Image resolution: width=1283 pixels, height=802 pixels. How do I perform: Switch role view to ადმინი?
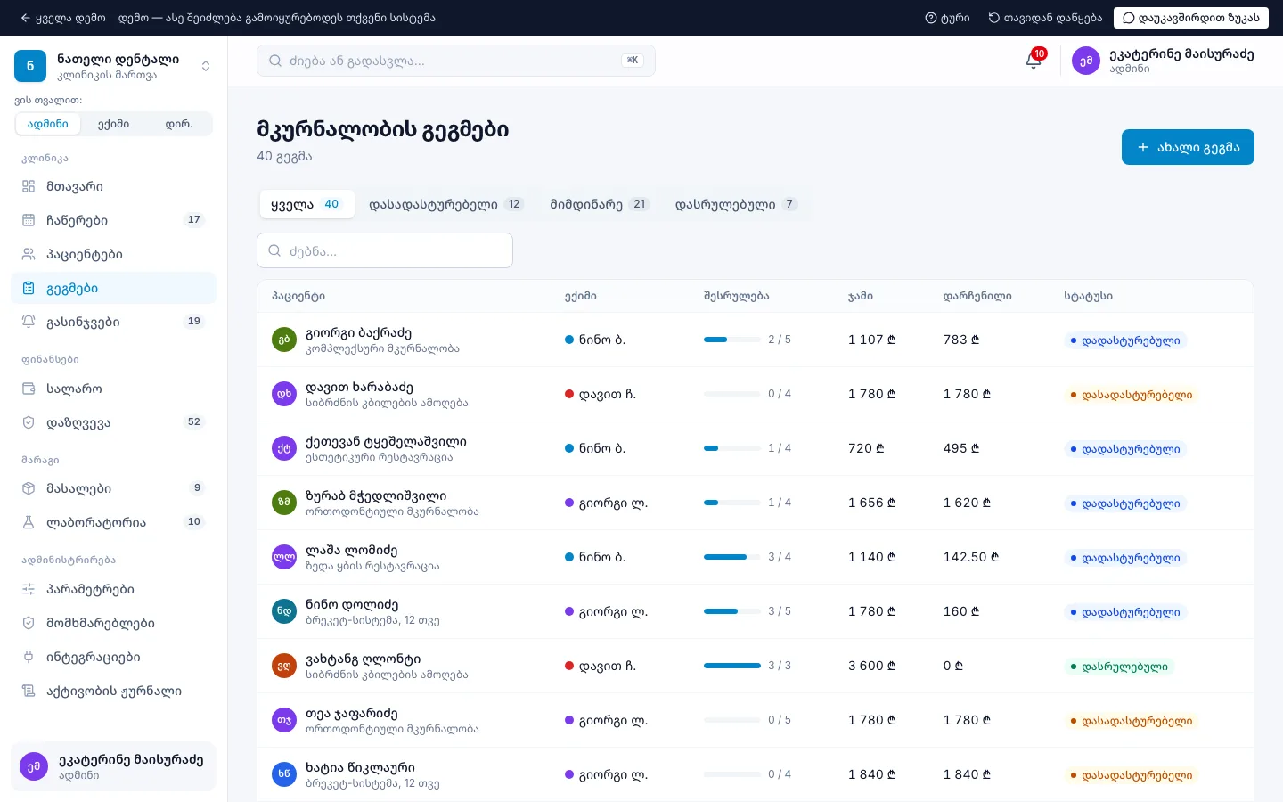(48, 124)
